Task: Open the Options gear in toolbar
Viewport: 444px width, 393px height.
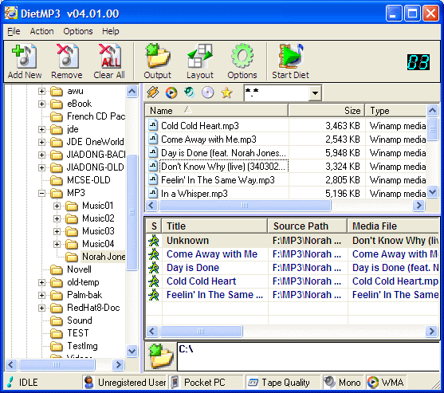Action: click(x=242, y=56)
